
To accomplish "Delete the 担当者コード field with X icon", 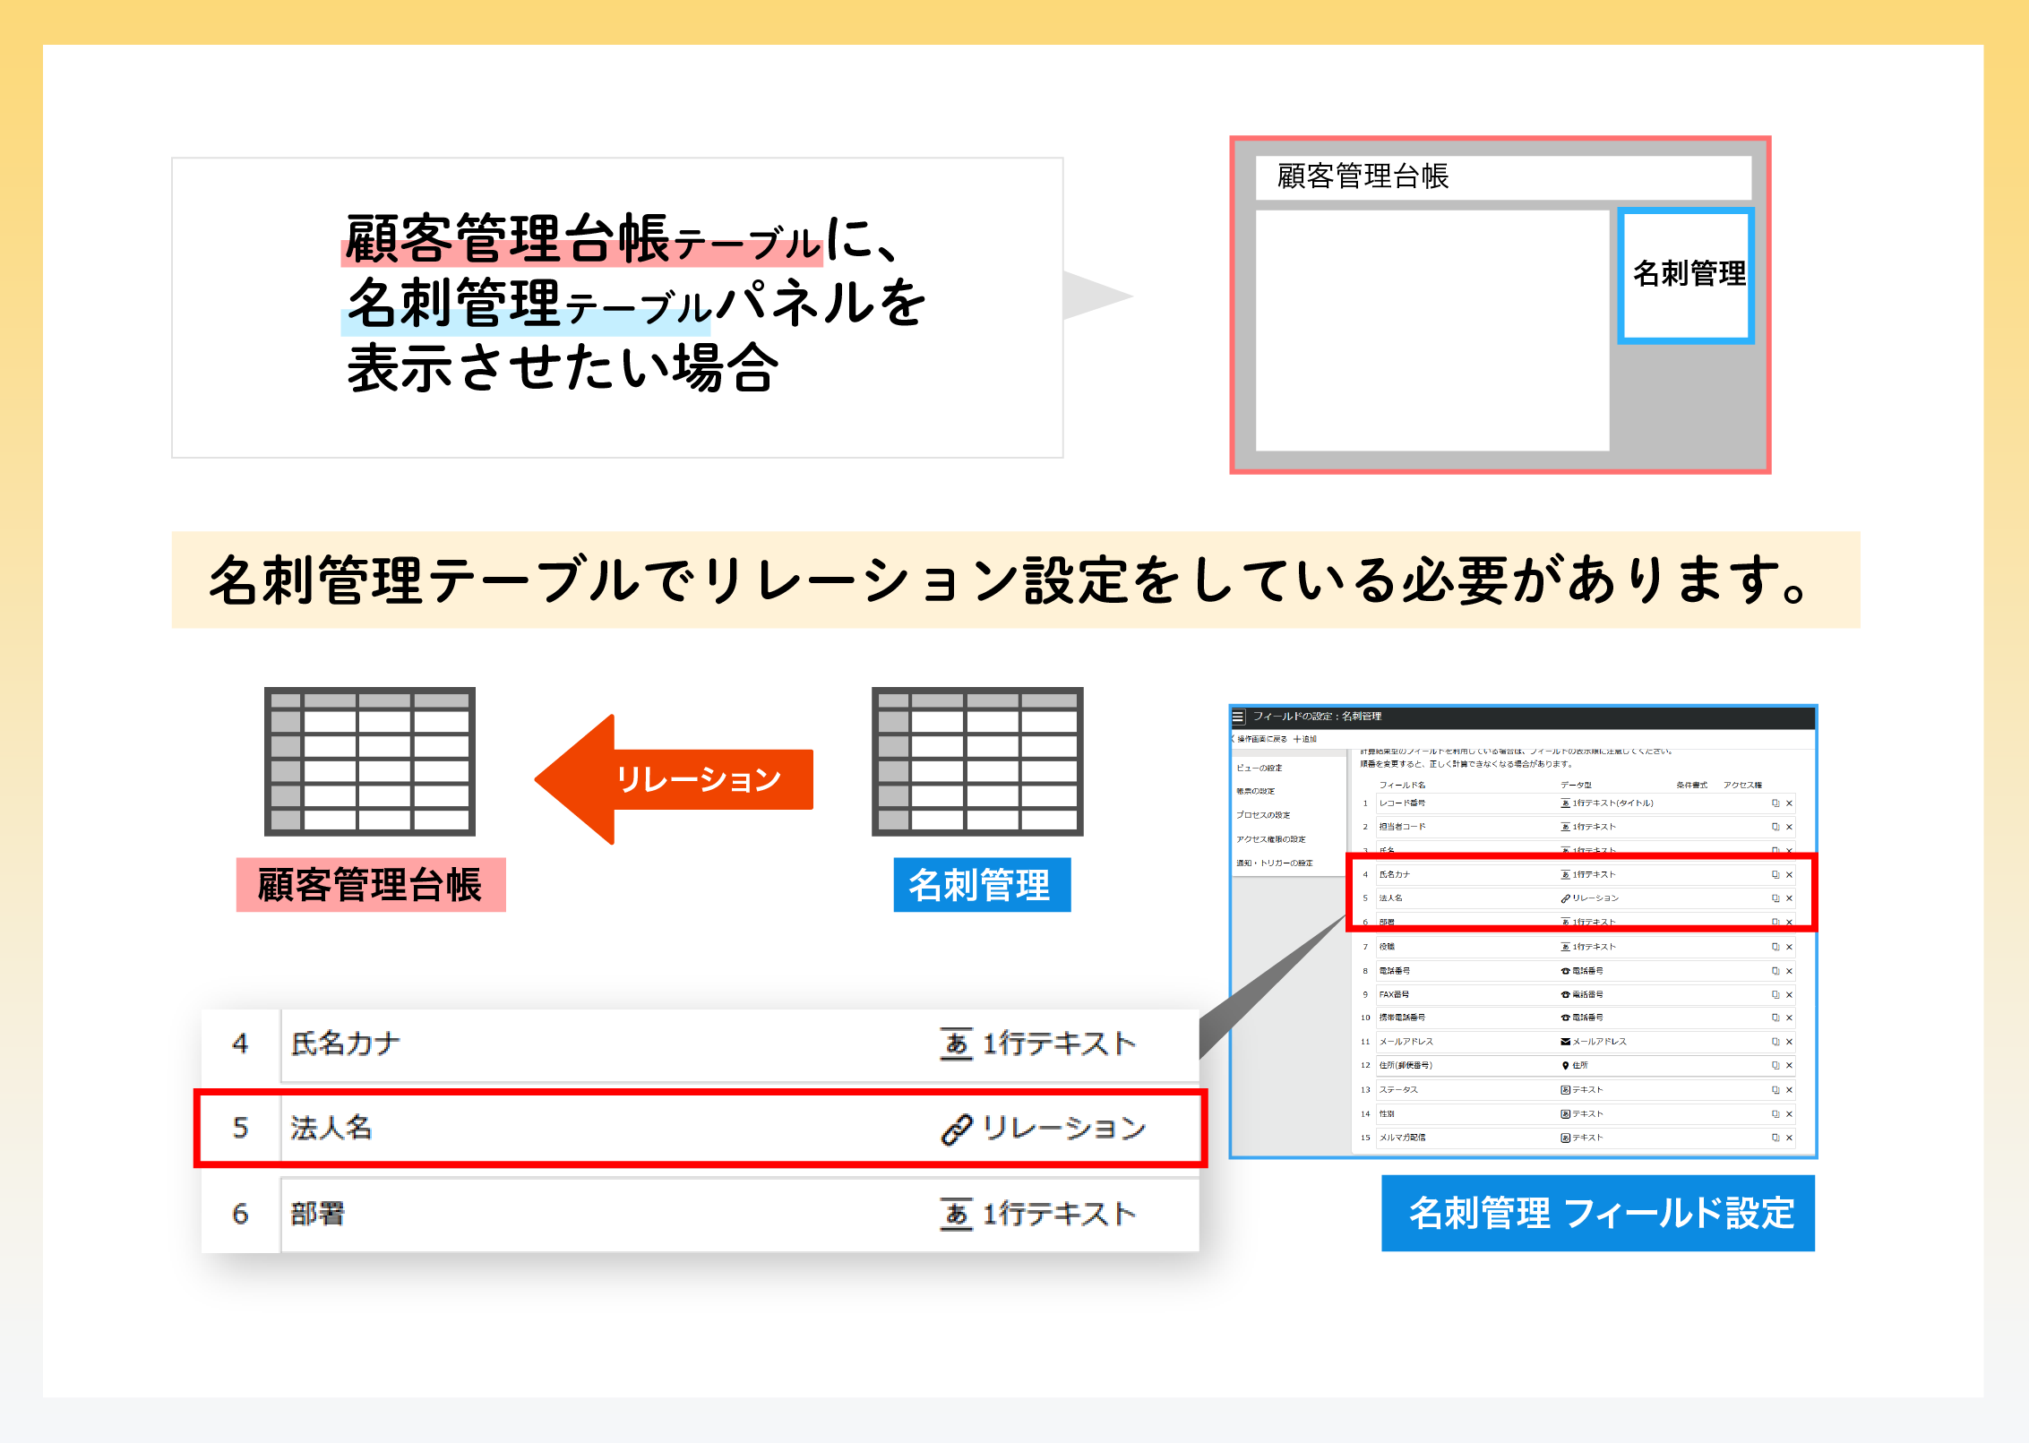I will (x=1789, y=827).
